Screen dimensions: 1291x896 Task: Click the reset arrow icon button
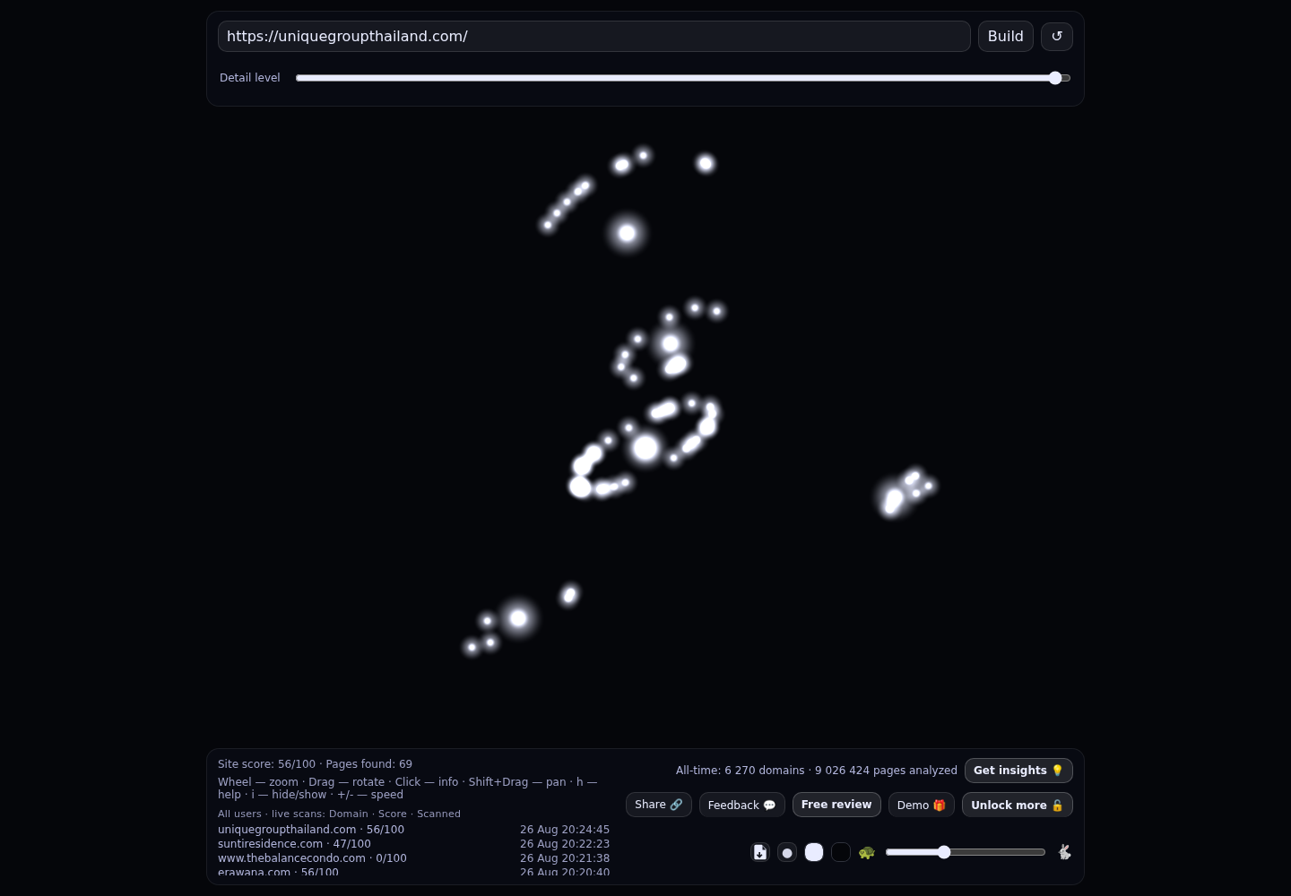pos(1057,36)
